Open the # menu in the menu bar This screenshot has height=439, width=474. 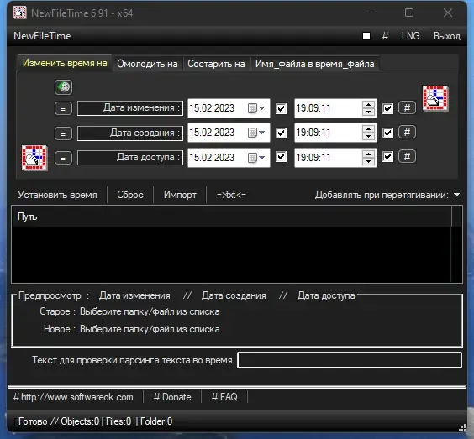[x=385, y=36]
